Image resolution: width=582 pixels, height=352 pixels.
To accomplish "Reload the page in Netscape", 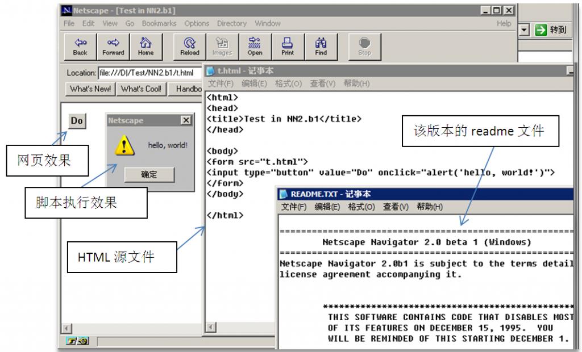I will 190,47.
